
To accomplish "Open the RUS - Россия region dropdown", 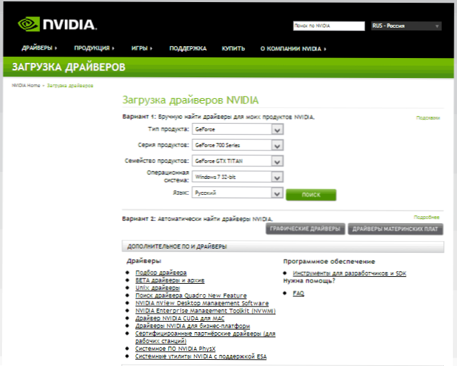I will pyautogui.click(x=407, y=26).
